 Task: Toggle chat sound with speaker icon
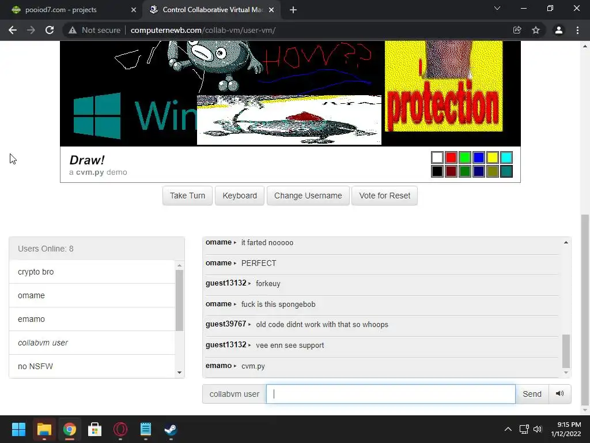(x=560, y=394)
